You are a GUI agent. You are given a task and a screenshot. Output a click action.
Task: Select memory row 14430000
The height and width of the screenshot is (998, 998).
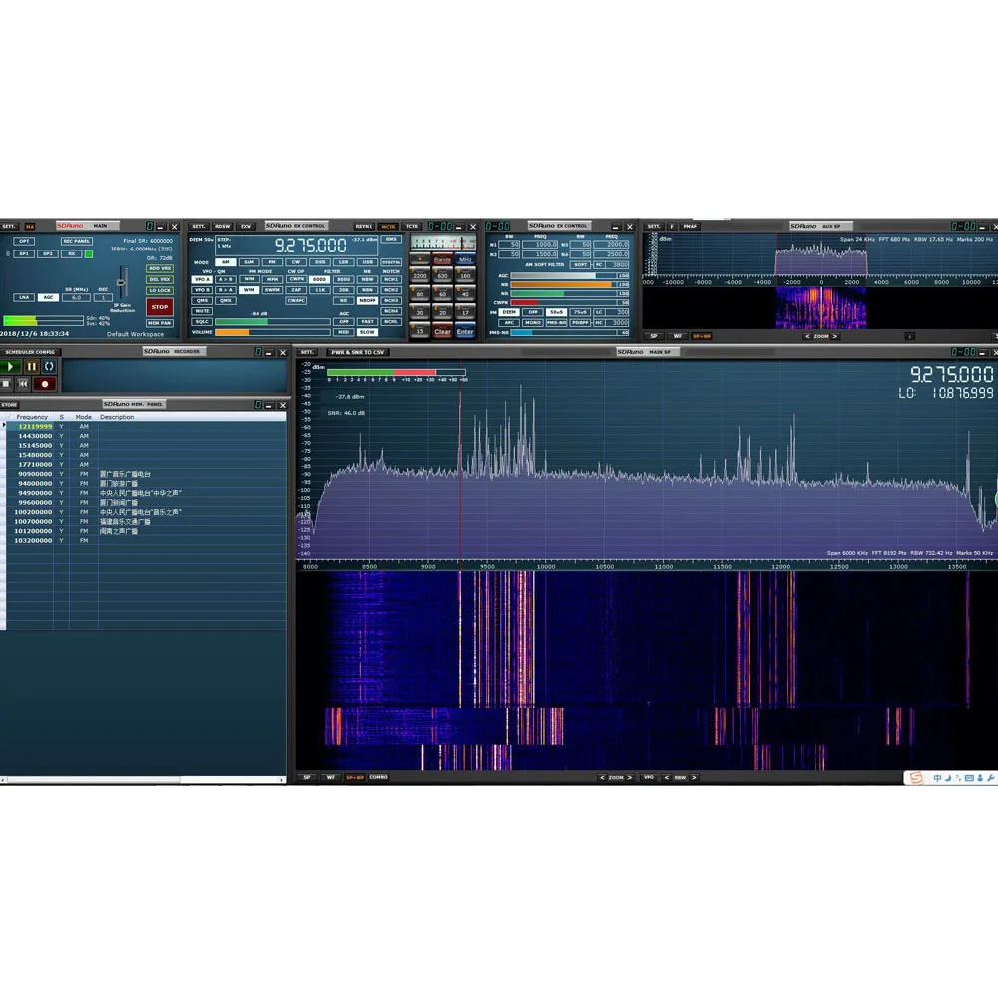(x=147, y=436)
